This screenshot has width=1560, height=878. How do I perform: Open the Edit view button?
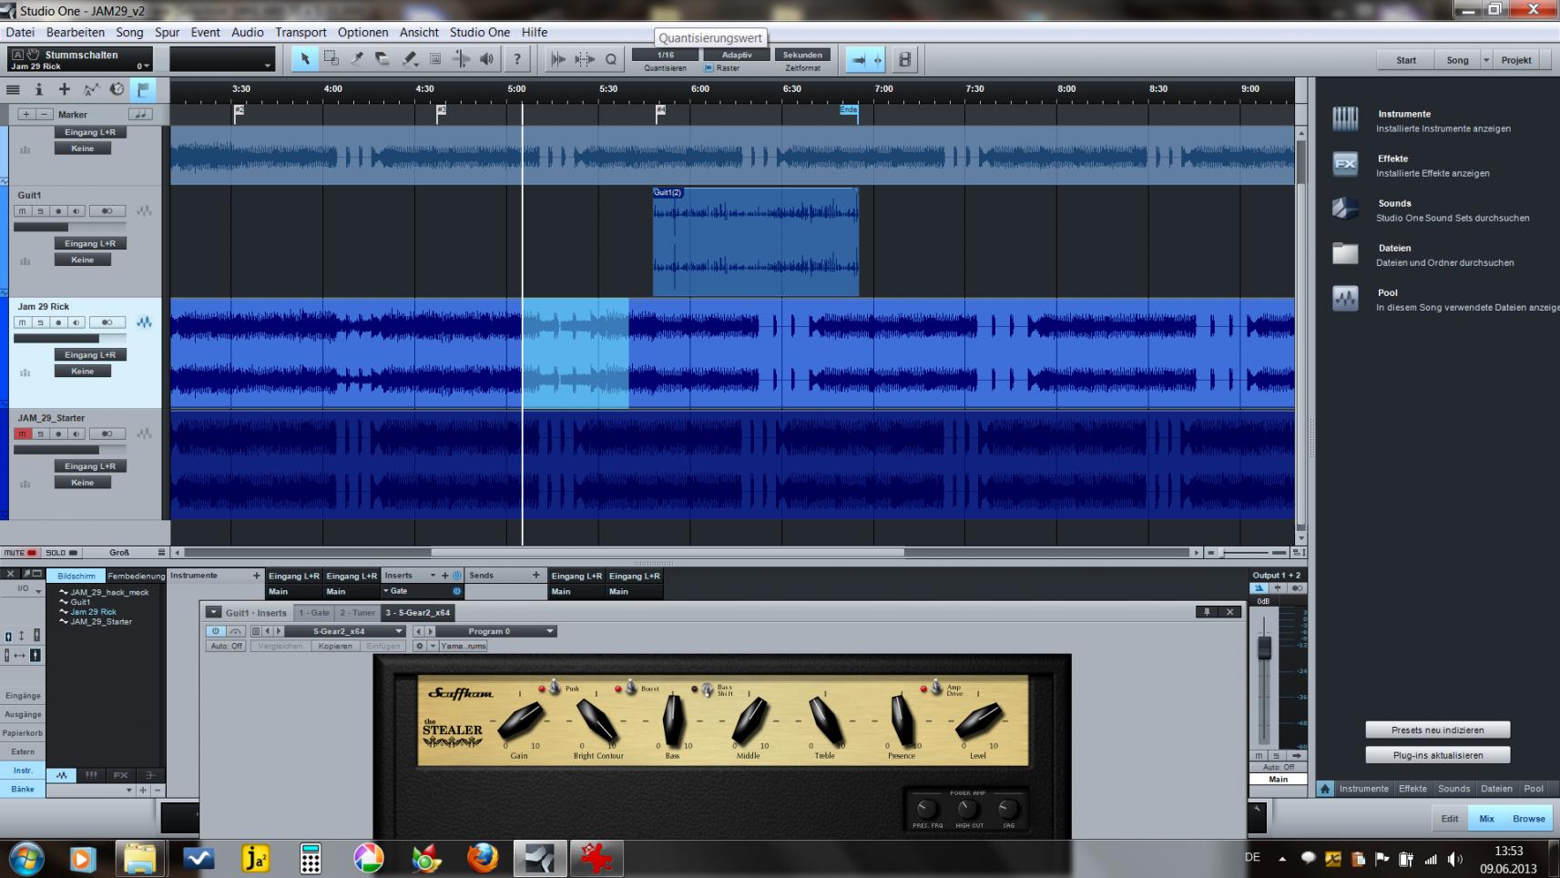click(x=1449, y=818)
